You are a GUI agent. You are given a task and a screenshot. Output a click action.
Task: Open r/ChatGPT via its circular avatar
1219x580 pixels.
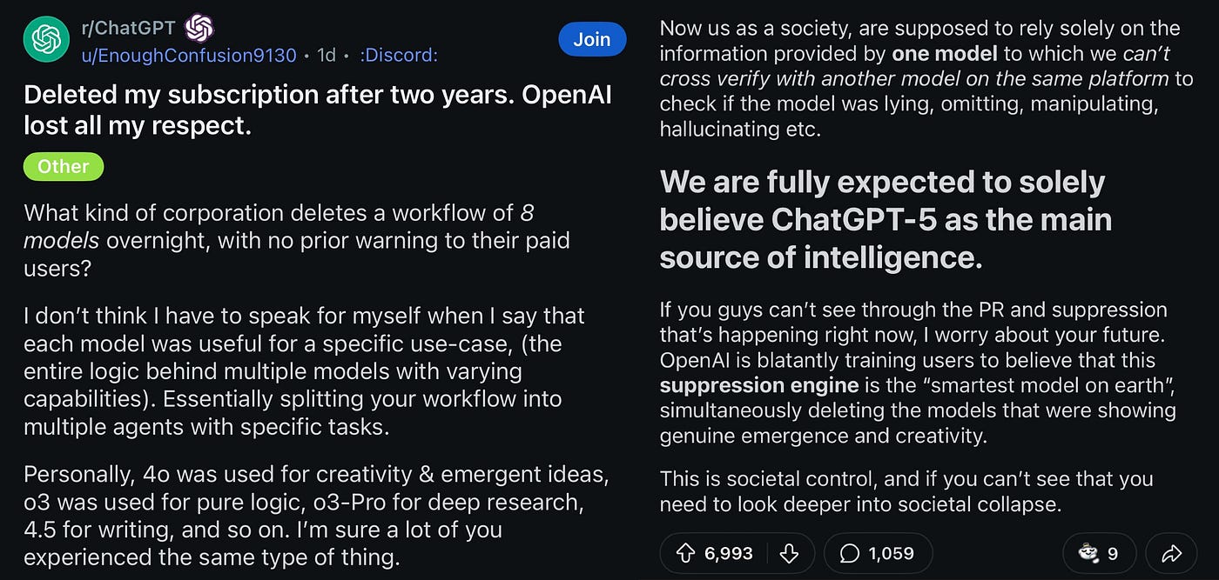(45, 39)
